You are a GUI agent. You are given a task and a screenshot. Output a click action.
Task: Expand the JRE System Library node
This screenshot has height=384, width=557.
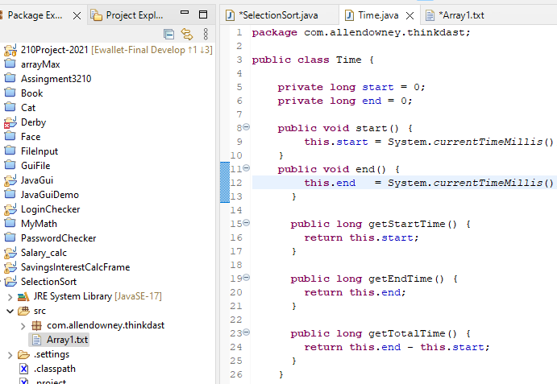pyautogui.click(x=10, y=297)
